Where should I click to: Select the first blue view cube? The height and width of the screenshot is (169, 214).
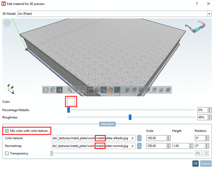pos(127,90)
